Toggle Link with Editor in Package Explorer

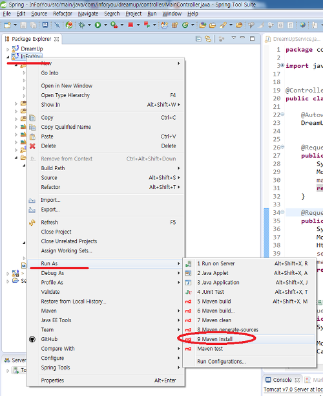[208, 39]
